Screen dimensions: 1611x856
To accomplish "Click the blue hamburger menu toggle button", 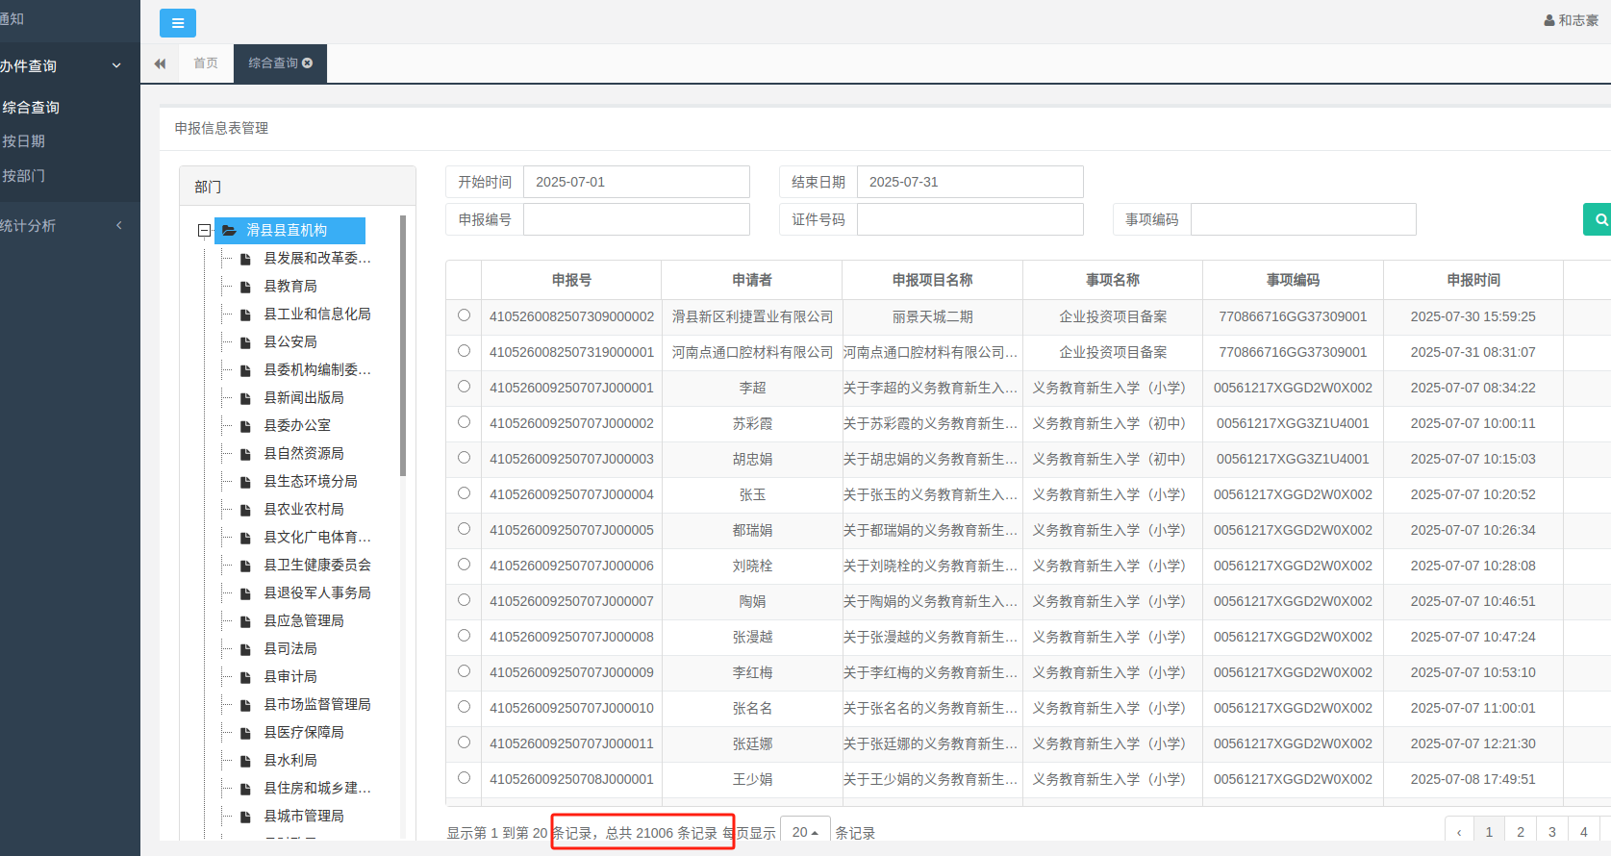I will point(177,23).
